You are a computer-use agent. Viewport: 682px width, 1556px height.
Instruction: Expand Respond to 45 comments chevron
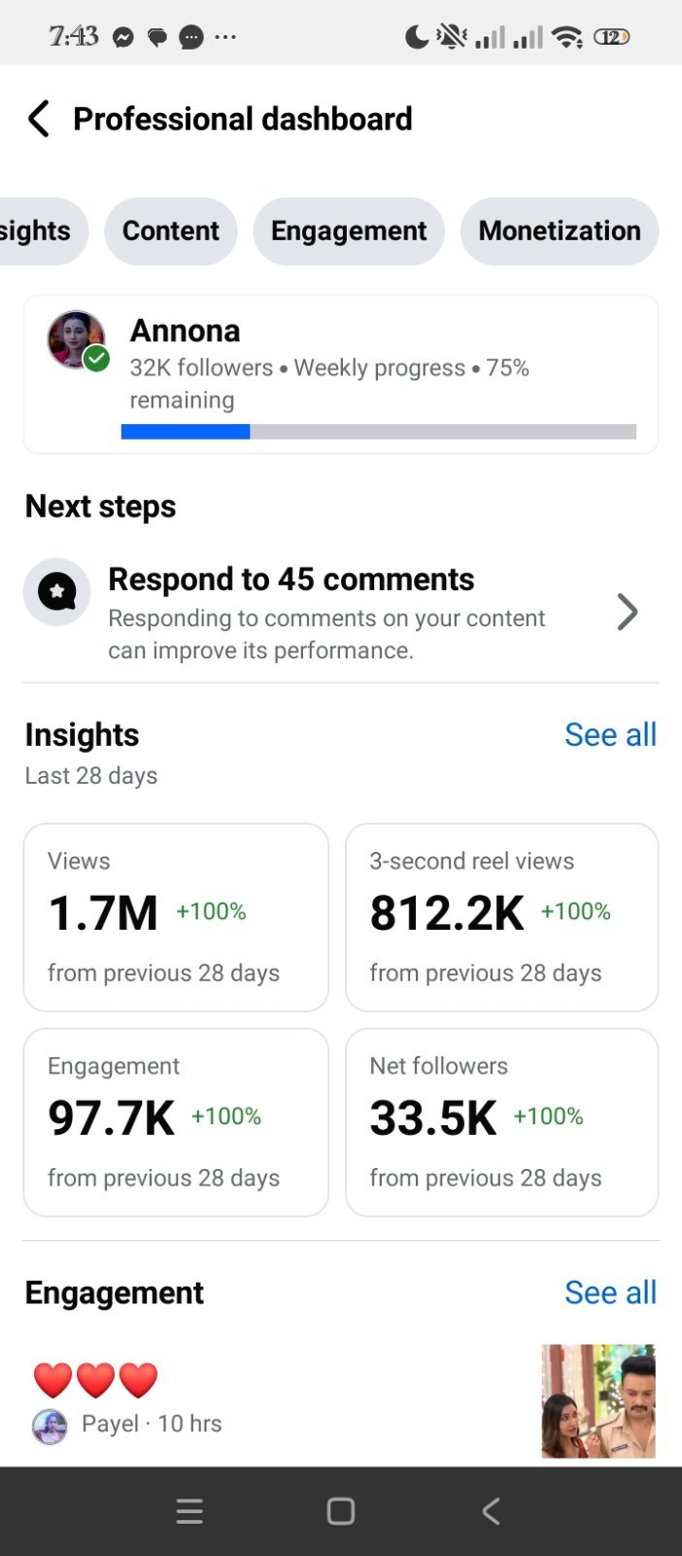pyautogui.click(x=628, y=612)
